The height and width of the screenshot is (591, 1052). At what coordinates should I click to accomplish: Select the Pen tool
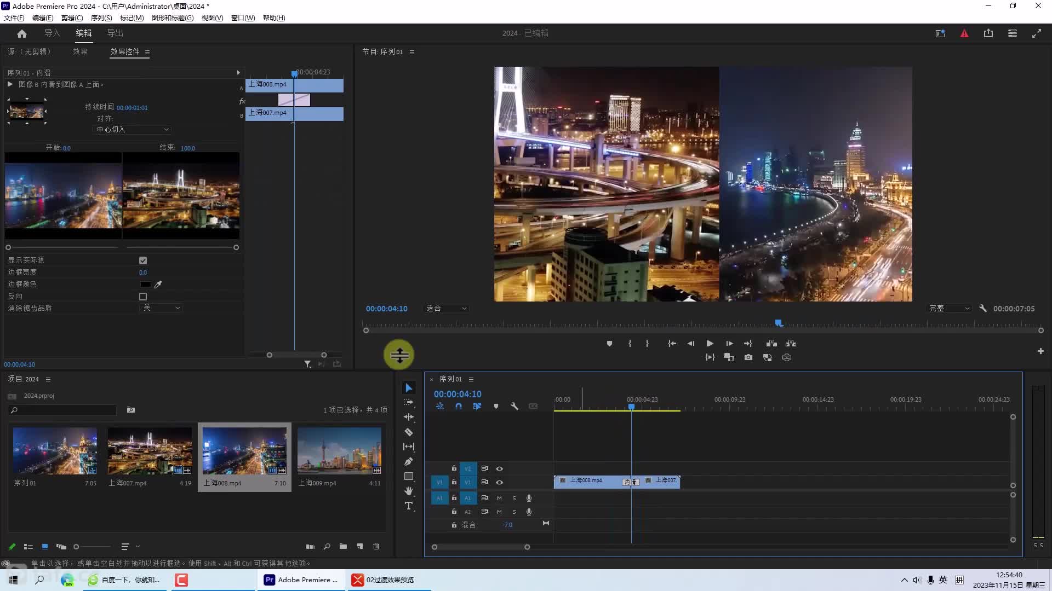[x=409, y=461]
